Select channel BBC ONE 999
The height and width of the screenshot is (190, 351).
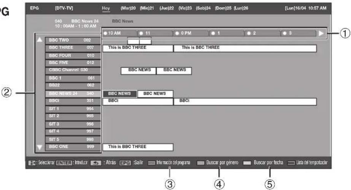73,147
